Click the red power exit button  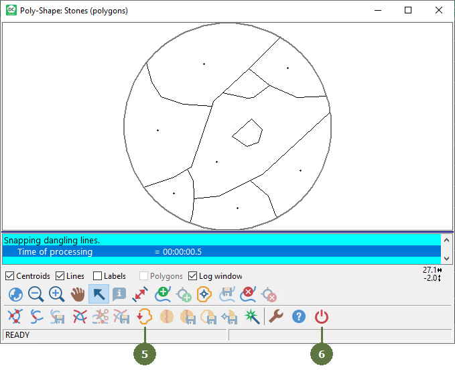click(x=322, y=316)
